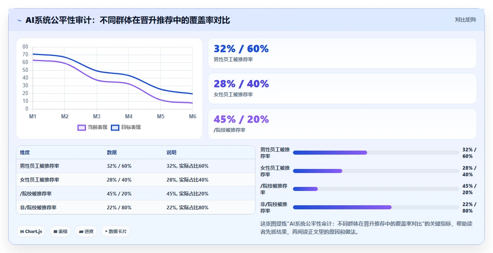493x253 pixels.
Task: Click the 45% / 20% cell in the table
Action: coord(119,193)
